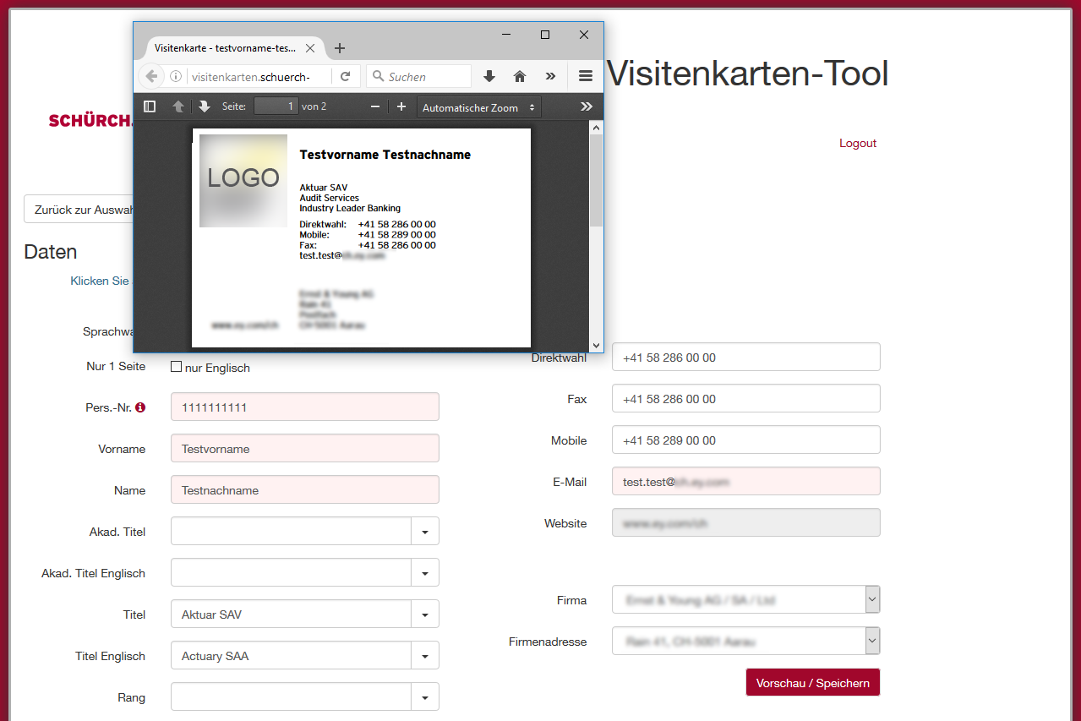Open the Titel dropdown showing Aktuar SAV
Image resolution: width=1081 pixels, height=721 pixels.
point(424,614)
